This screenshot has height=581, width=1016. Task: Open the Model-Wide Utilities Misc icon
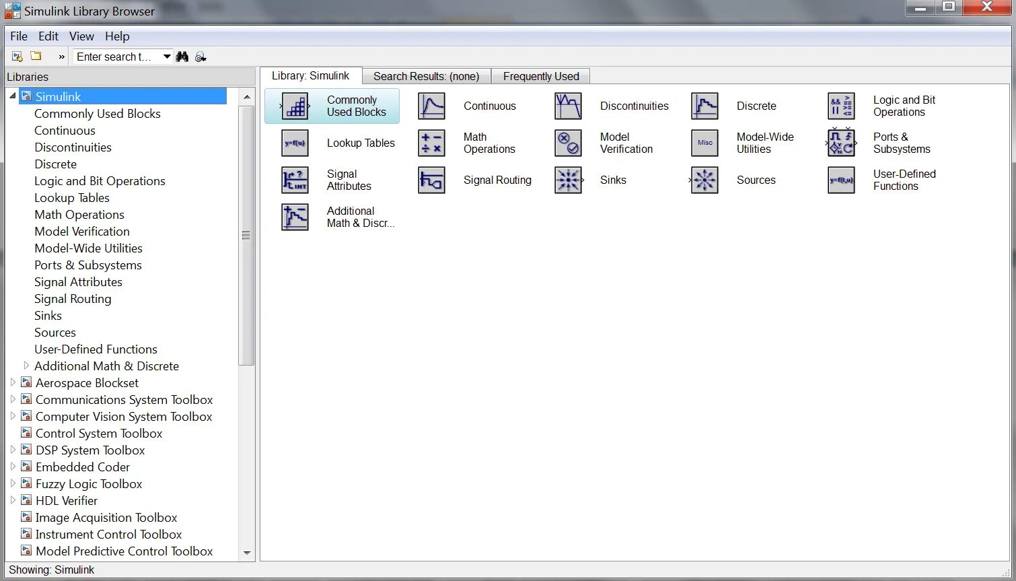[704, 143]
